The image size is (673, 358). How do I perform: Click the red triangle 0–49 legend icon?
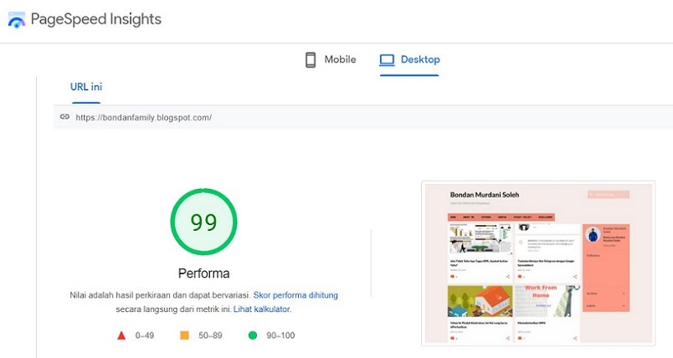point(121,335)
